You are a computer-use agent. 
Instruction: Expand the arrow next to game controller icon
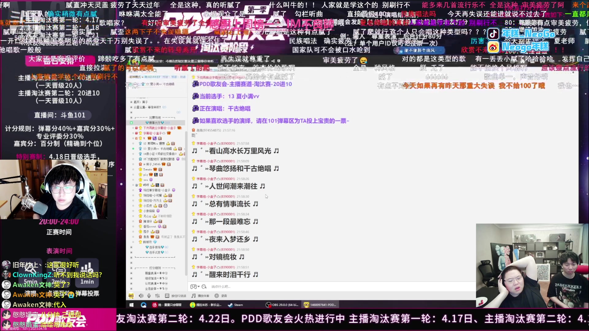coord(198,287)
